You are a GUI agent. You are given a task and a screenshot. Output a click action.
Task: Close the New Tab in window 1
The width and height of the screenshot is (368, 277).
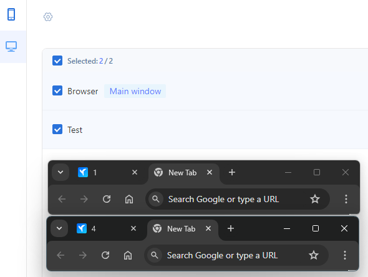point(210,172)
